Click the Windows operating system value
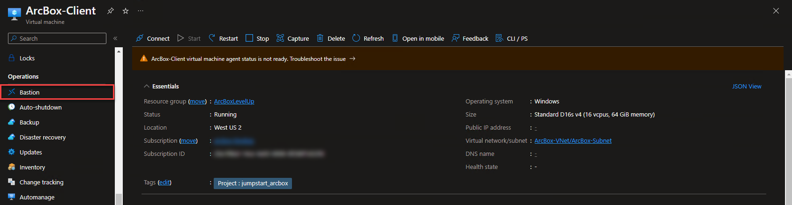Screen dimensions: 792x205 [x=547, y=101]
